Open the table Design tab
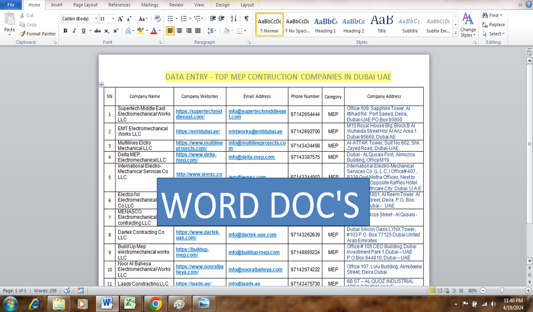 [223, 5]
